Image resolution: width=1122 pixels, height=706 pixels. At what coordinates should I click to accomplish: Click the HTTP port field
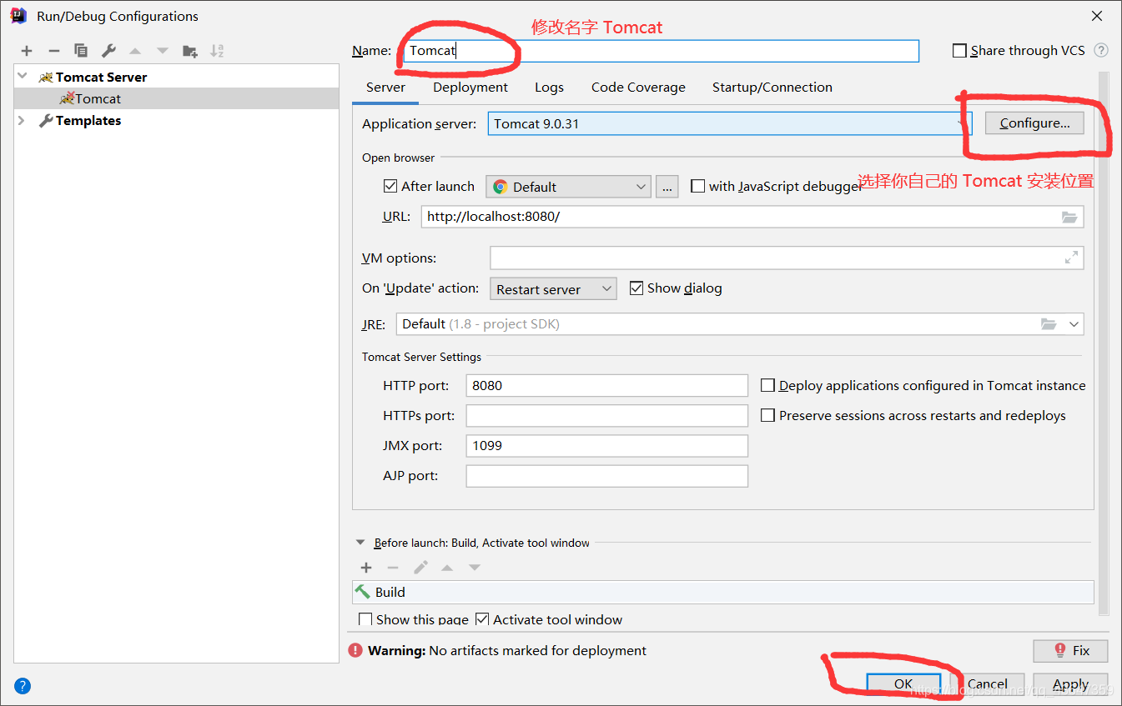pyautogui.click(x=606, y=386)
